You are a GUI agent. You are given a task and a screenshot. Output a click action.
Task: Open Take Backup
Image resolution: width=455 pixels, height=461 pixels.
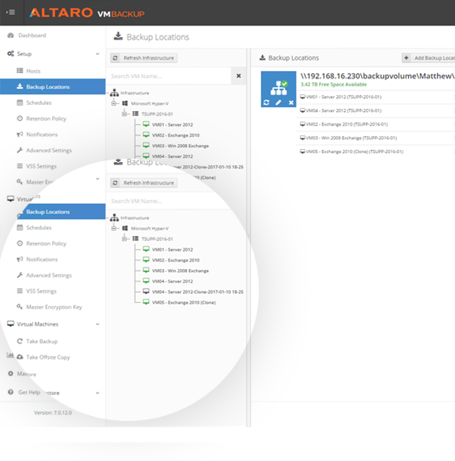pos(41,342)
